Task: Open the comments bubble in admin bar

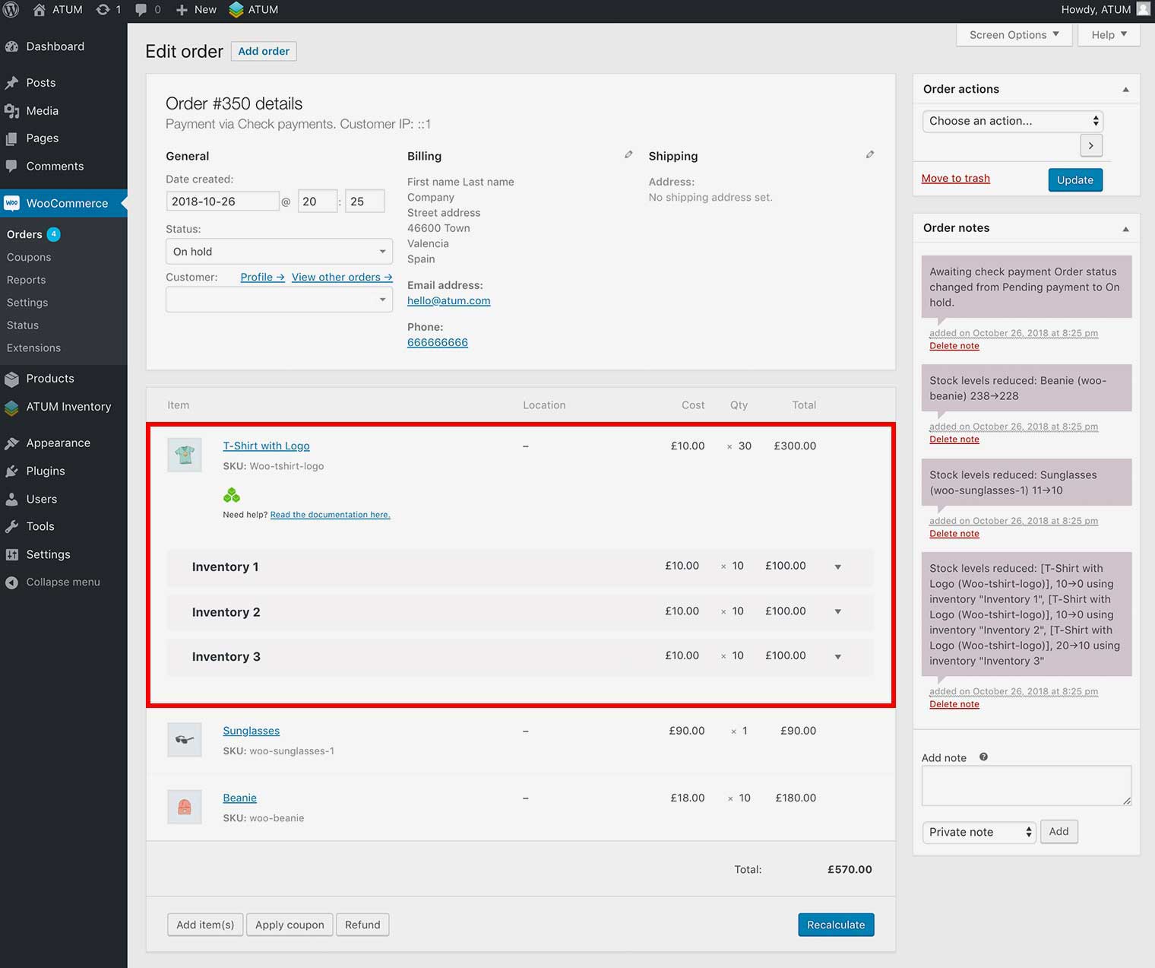Action: [147, 10]
